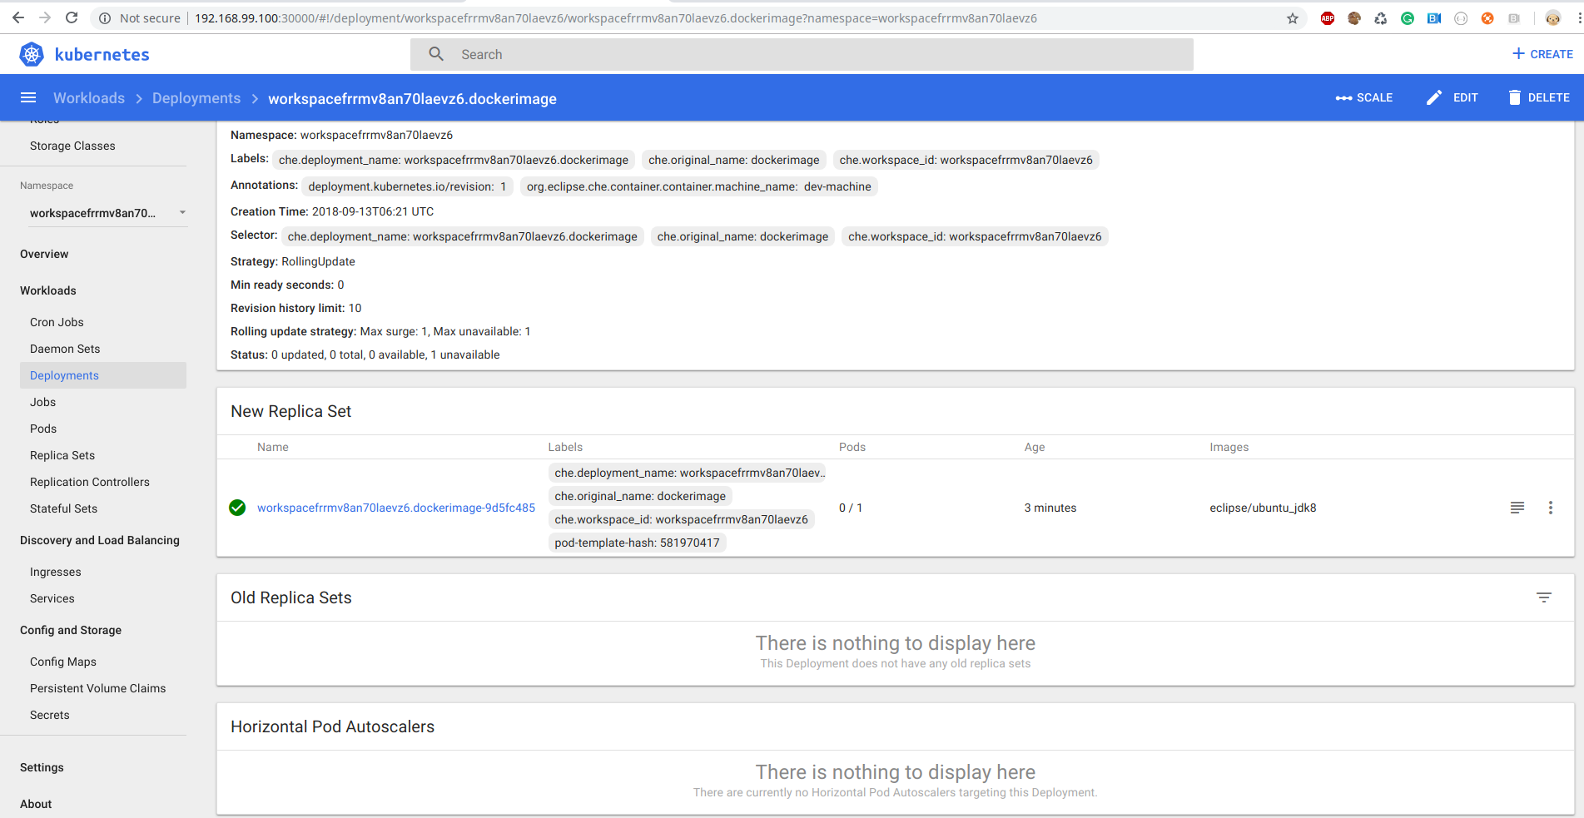Open Overview in sidebar
The image size is (1584, 818).
pyautogui.click(x=44, y=254)
